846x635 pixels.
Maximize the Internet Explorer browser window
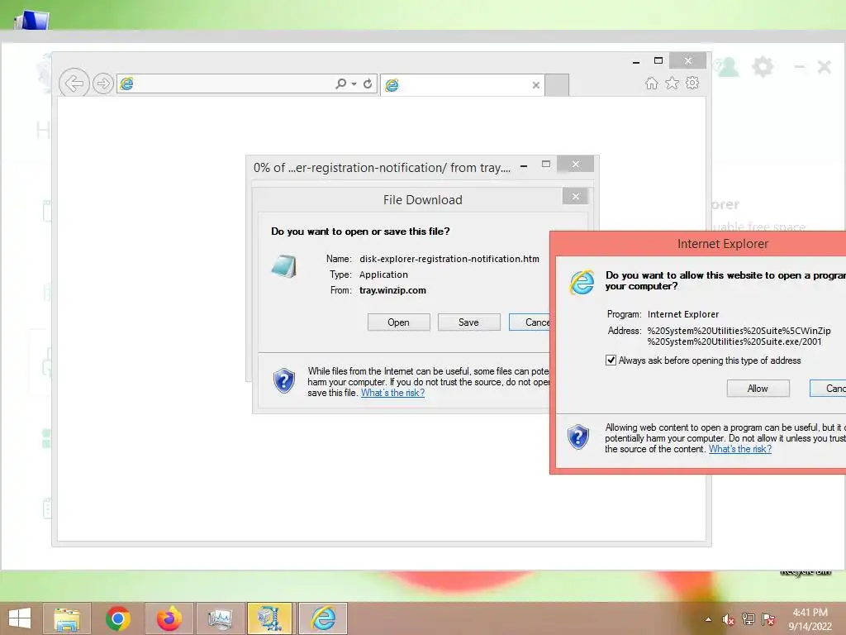[658, 60]
